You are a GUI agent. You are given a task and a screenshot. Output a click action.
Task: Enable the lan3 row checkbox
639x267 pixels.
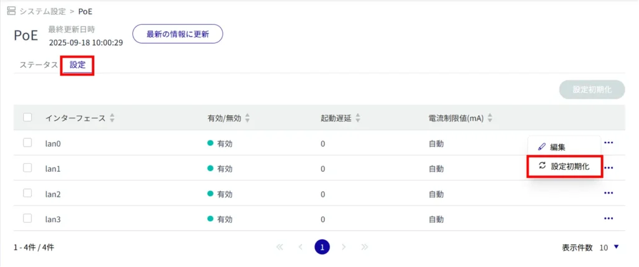click(27, 218)
